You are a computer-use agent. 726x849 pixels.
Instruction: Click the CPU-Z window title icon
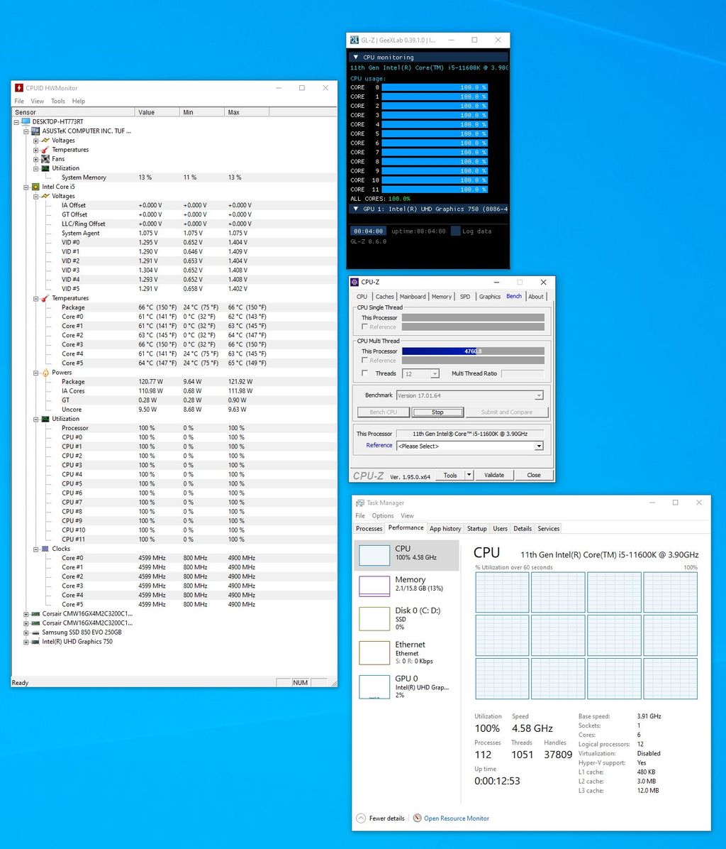[x=354, y=282]
